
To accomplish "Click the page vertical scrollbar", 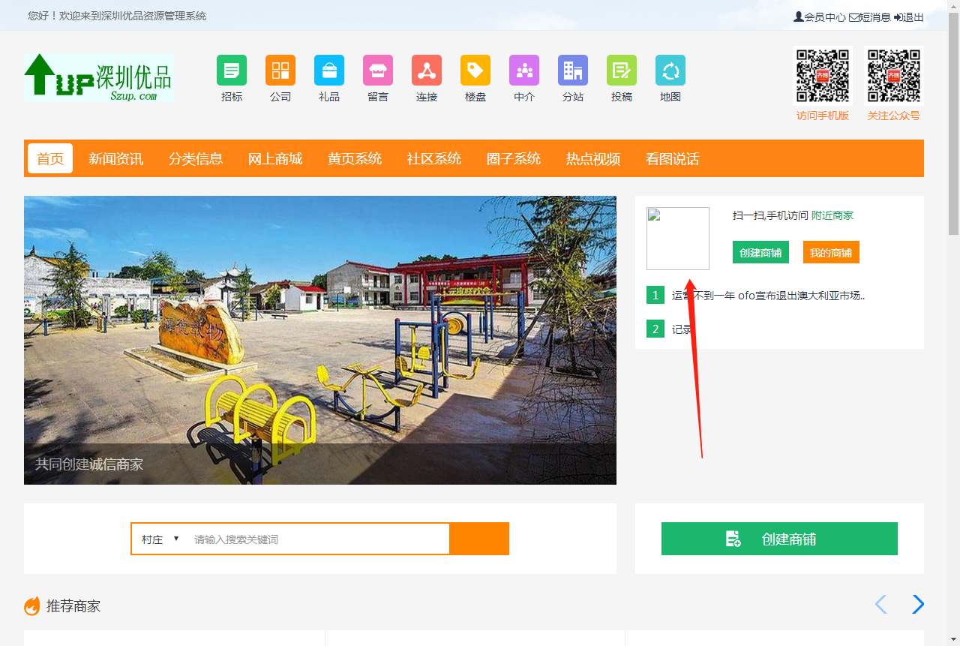I will 953,128.
